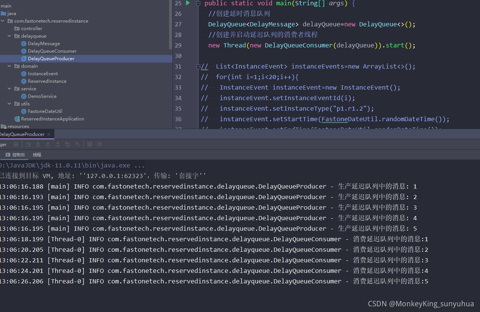Viewport: 480px width, 312px height.
Task: Select the DelayQueueProducer debug session tab
Action: [22, 134]
